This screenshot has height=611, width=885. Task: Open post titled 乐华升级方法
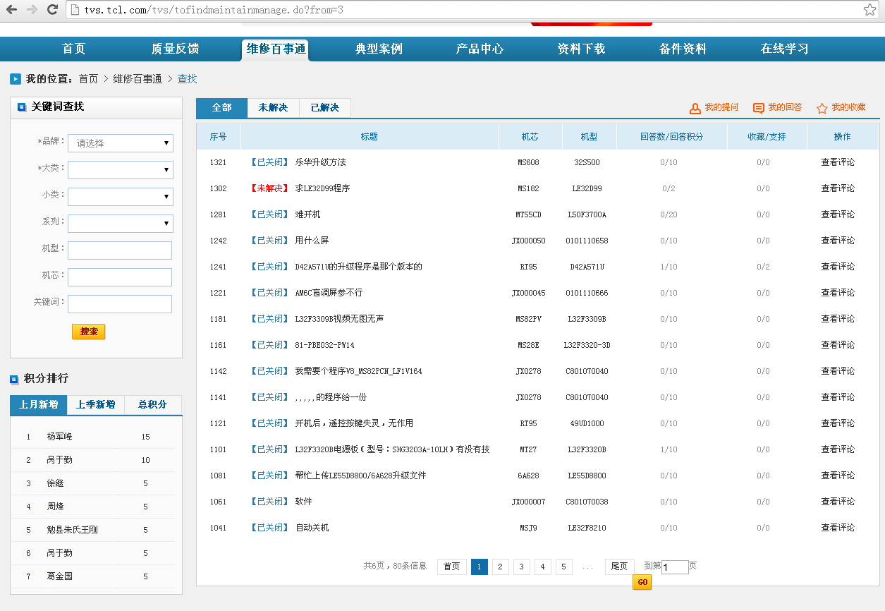coord(321,162)
